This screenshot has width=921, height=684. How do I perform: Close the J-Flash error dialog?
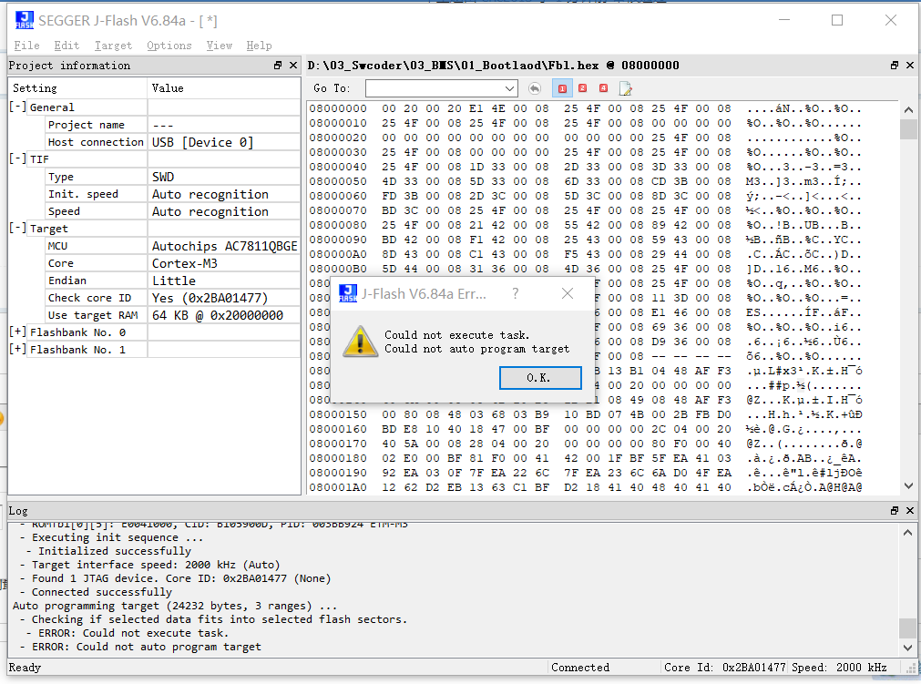point(568,293)
